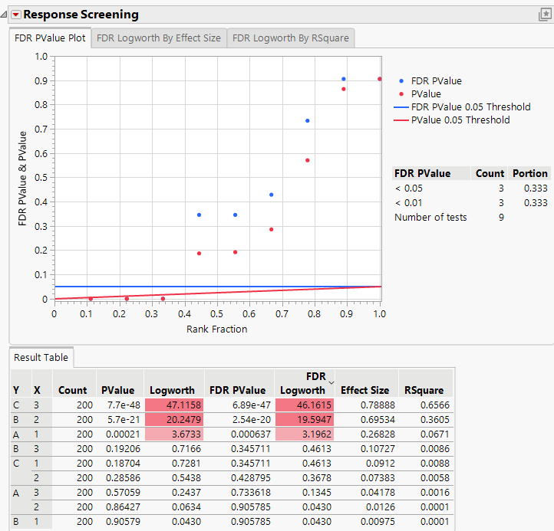Select the FDR Logworth cell 3.1962

click(x=305, y=434)
